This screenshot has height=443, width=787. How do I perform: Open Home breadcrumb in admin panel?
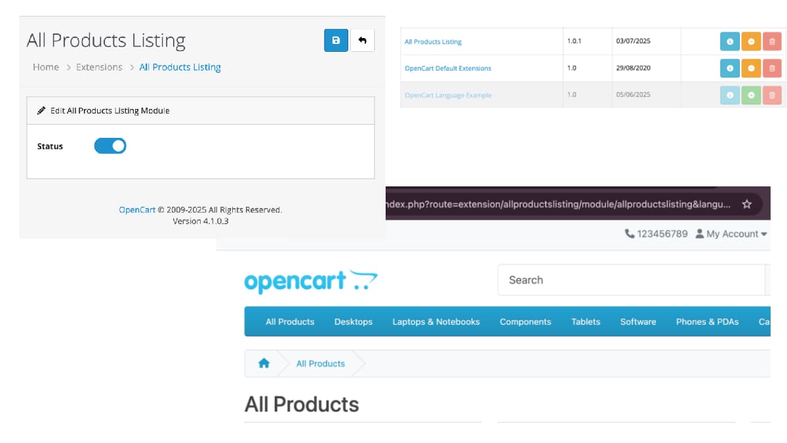tap(46, 67)
